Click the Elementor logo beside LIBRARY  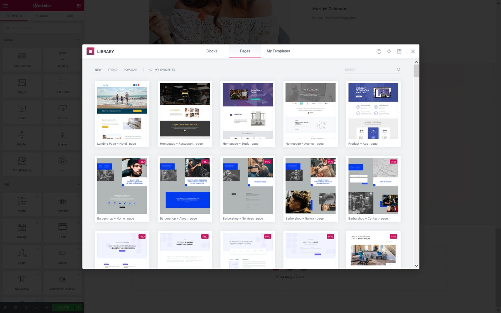(x=90, y=52)
